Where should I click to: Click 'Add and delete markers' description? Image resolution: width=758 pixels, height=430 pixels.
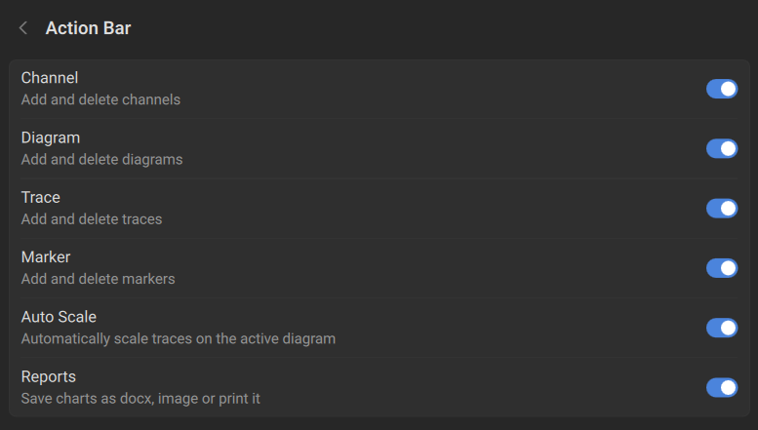point(98,279)
